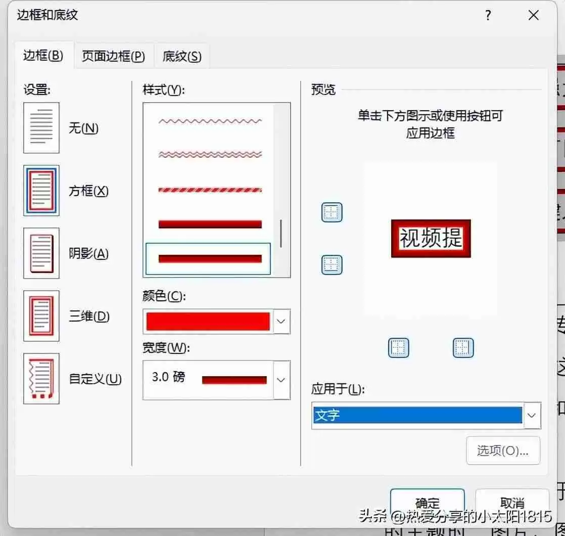Switch to the 页面边框 tab
The height and width of the screenshot is (536, 565).
pos(112,56)
